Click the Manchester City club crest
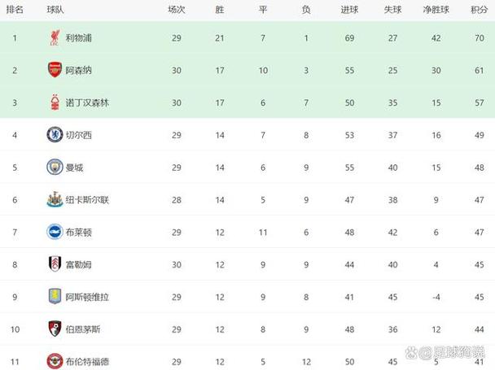This screenshot has width=495, height=370. (x=55, y=168)
